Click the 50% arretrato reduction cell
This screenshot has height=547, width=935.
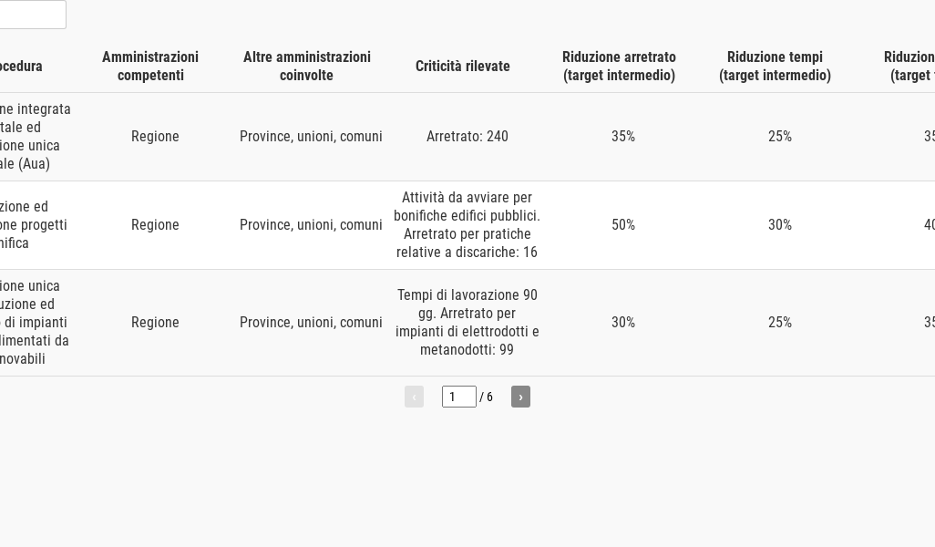coord(623,225)
